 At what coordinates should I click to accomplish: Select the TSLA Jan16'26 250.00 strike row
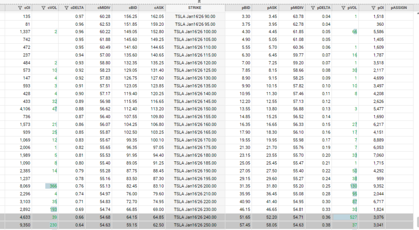tap(195, 225)
